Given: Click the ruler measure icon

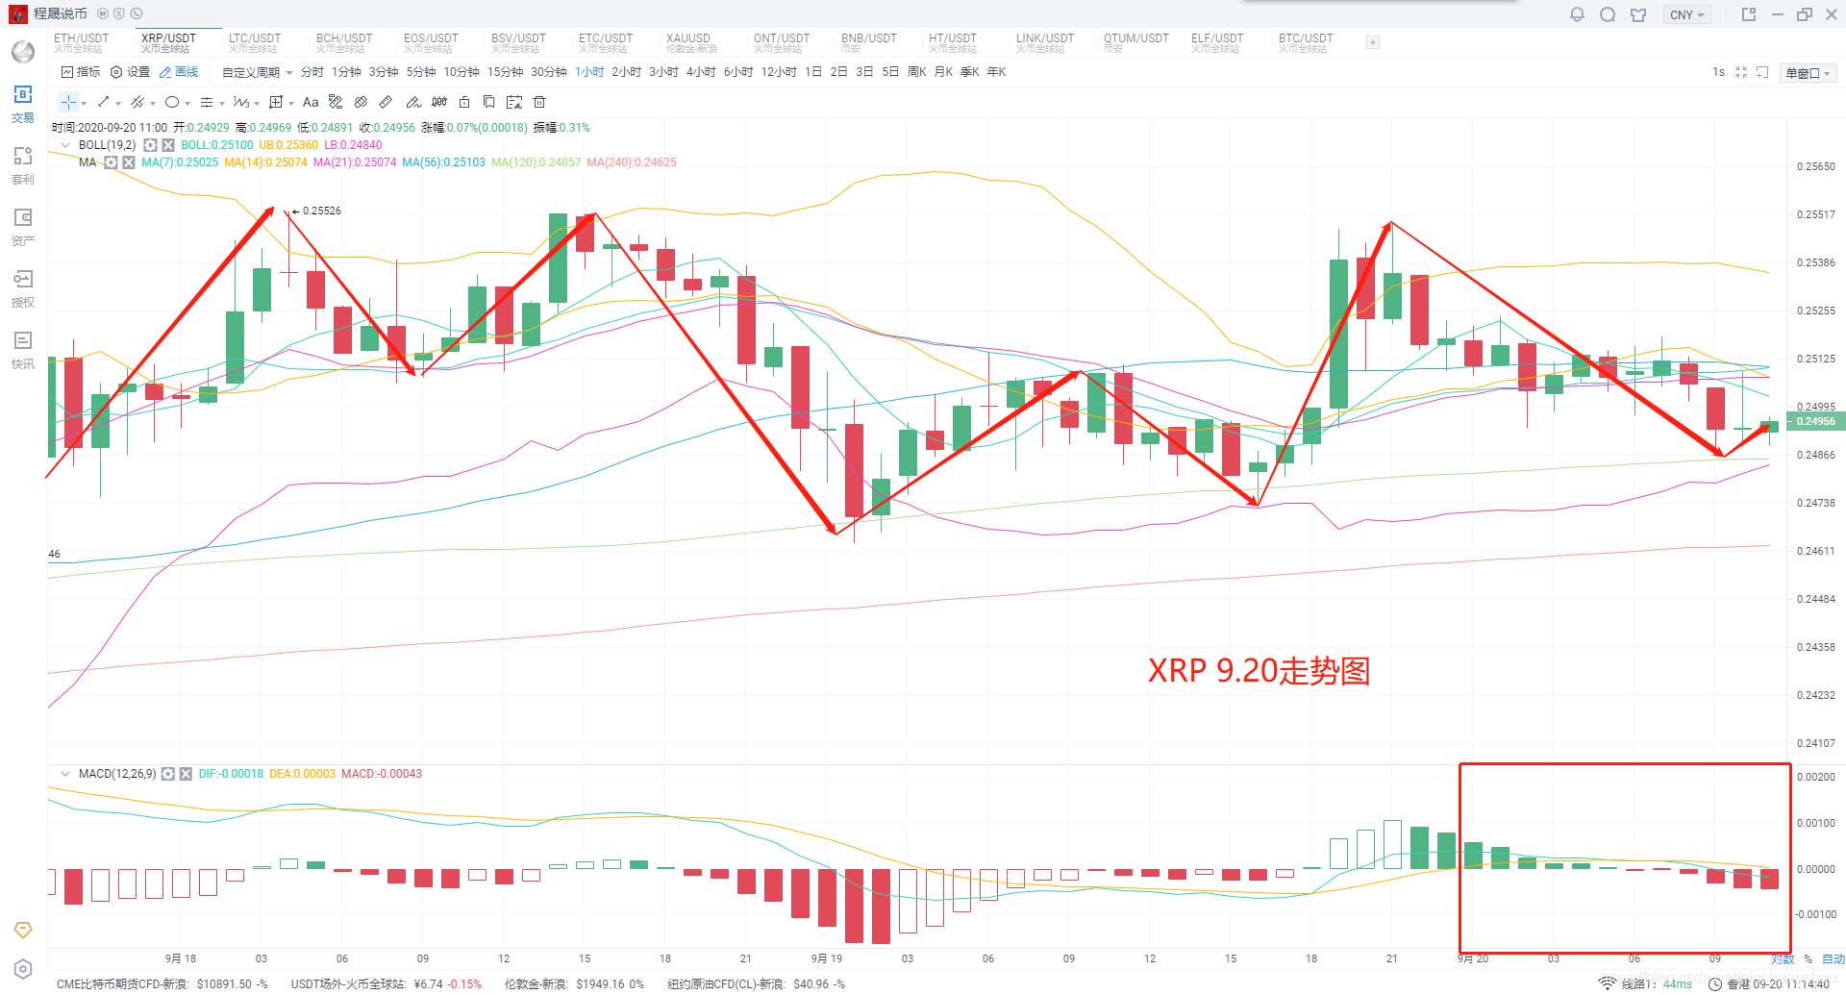Looking at the screenshot, I should pyautogui.click(x=386, y=102).
